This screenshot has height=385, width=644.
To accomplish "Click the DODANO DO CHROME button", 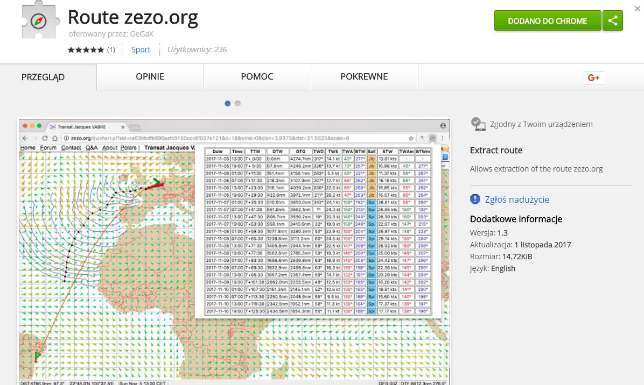I will tap(548, 20).
